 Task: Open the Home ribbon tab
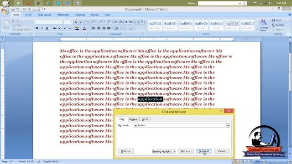point(16,15)
